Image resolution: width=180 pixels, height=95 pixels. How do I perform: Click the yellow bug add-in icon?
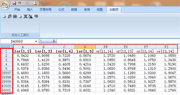[x=25, y=16]
